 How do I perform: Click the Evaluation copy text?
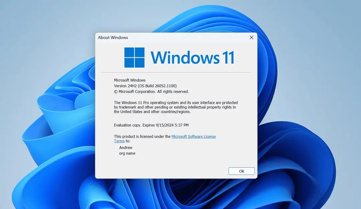(x=128, y=125)
